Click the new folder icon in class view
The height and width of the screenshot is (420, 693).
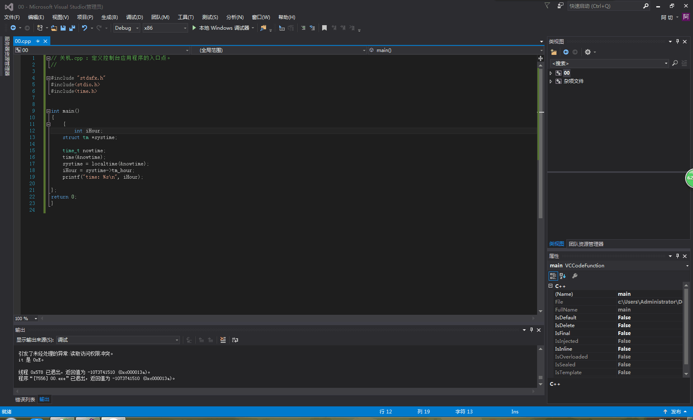point(554,52)
